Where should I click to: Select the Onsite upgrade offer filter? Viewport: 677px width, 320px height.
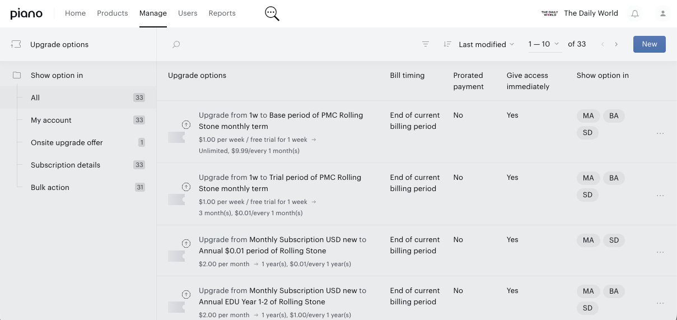tap(78, 142)
